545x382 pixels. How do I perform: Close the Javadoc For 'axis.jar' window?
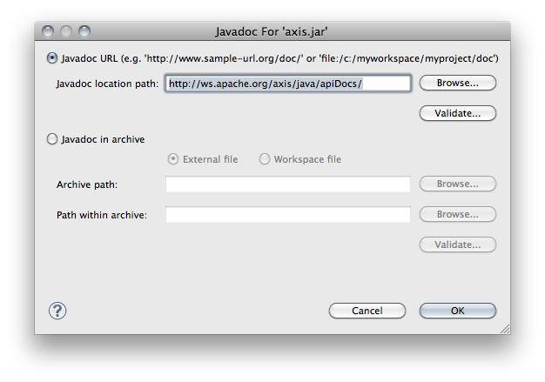(x=48, y=31)
